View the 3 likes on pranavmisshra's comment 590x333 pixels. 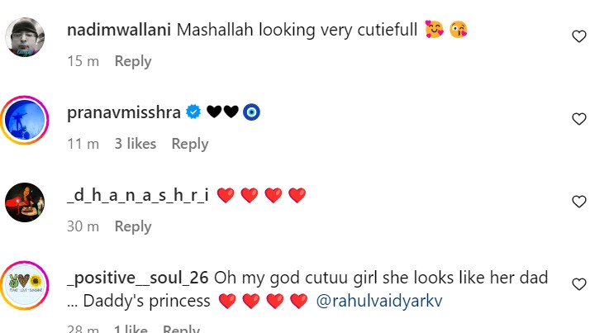(x=136, y=144)
